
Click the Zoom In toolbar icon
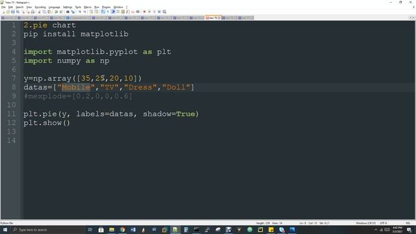(x=79, y=12)
